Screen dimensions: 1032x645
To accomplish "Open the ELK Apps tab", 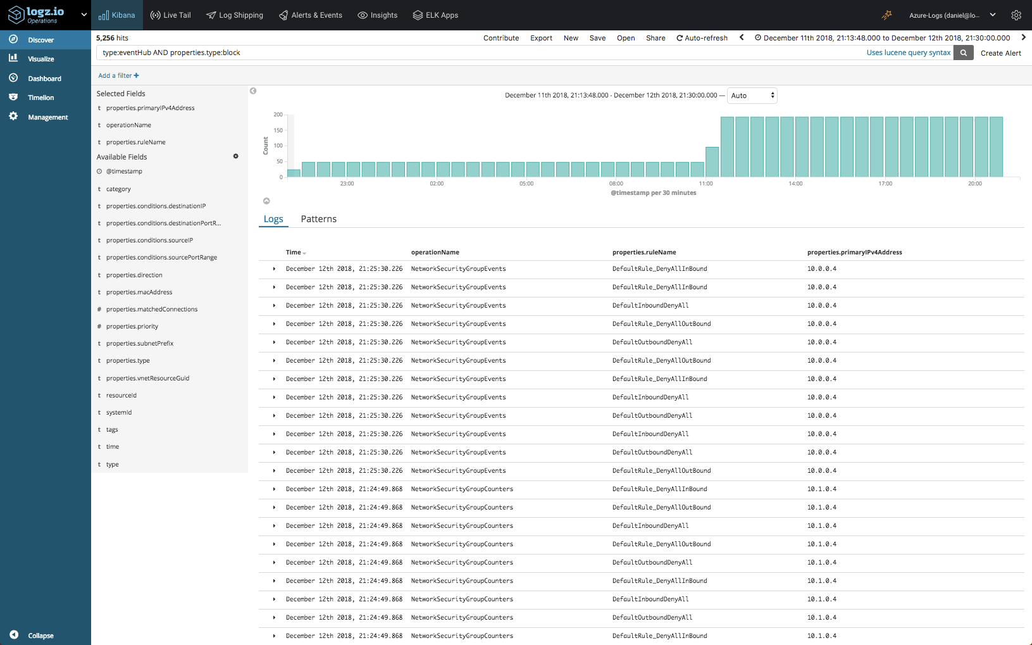I will pos(435,15).
